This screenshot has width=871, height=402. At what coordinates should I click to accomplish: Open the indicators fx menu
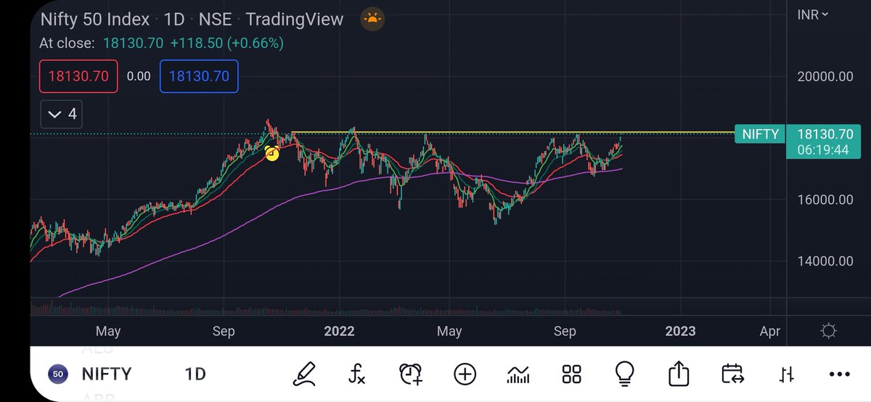356,374
